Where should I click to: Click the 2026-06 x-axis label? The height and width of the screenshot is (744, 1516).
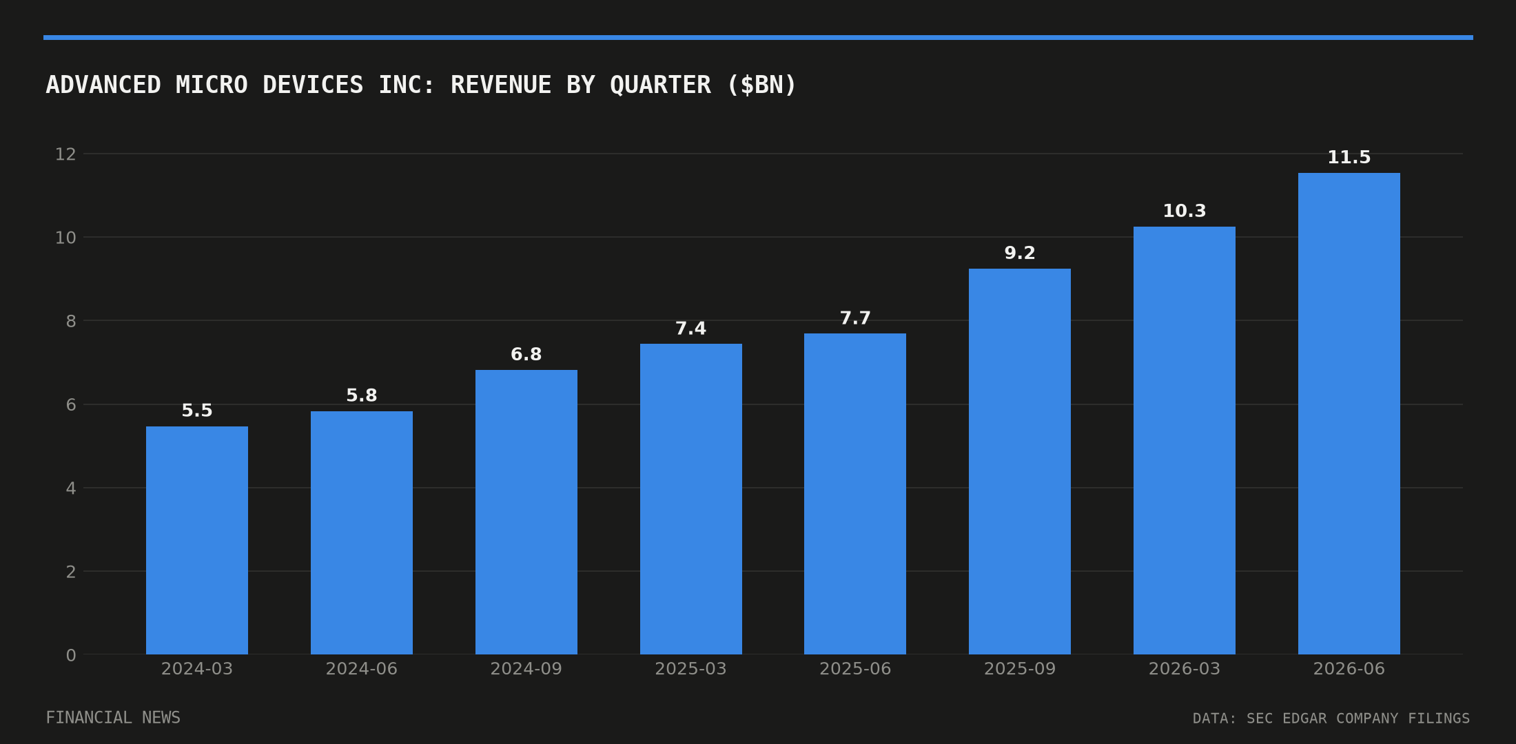[x=1349, y=669]
